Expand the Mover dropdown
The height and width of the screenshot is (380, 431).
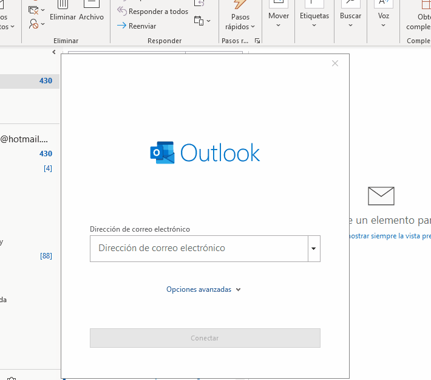tap(279, 18)
